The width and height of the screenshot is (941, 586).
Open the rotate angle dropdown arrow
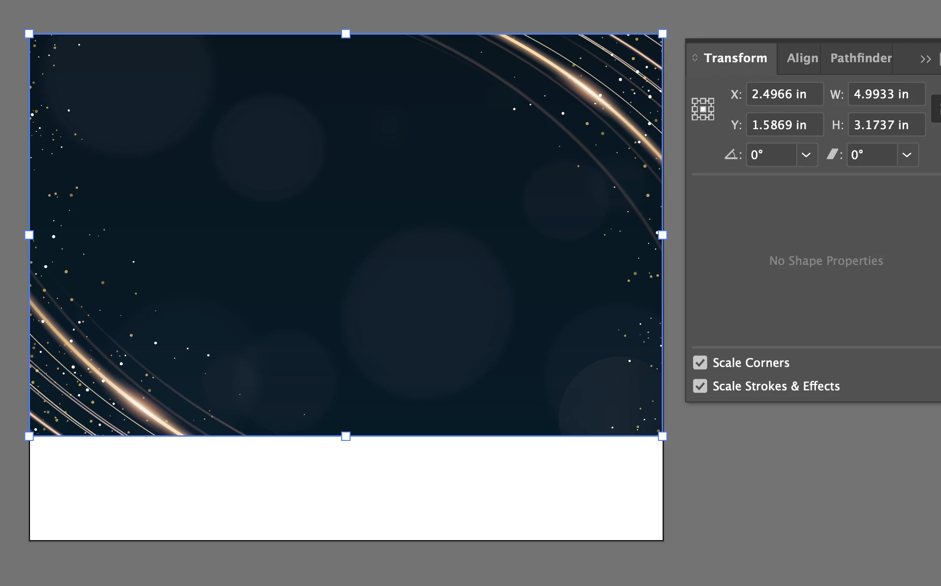[x=806, y=155]
